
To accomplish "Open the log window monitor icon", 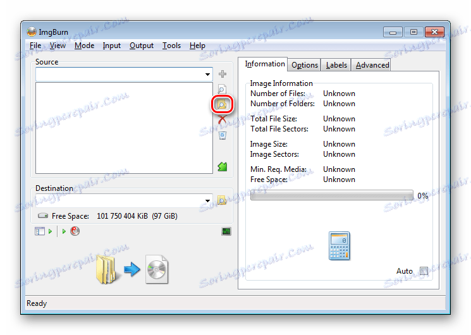I will coord(226,231).
